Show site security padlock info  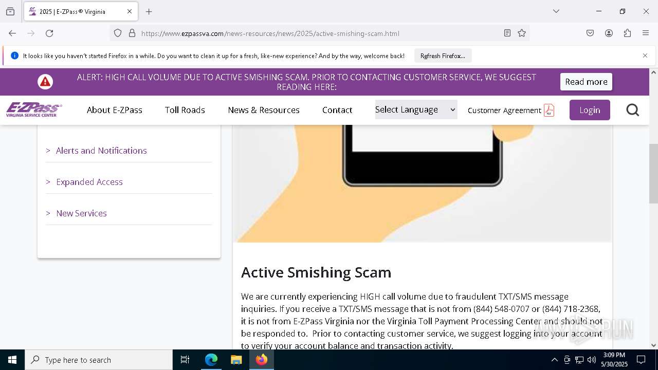coord(132,33)
